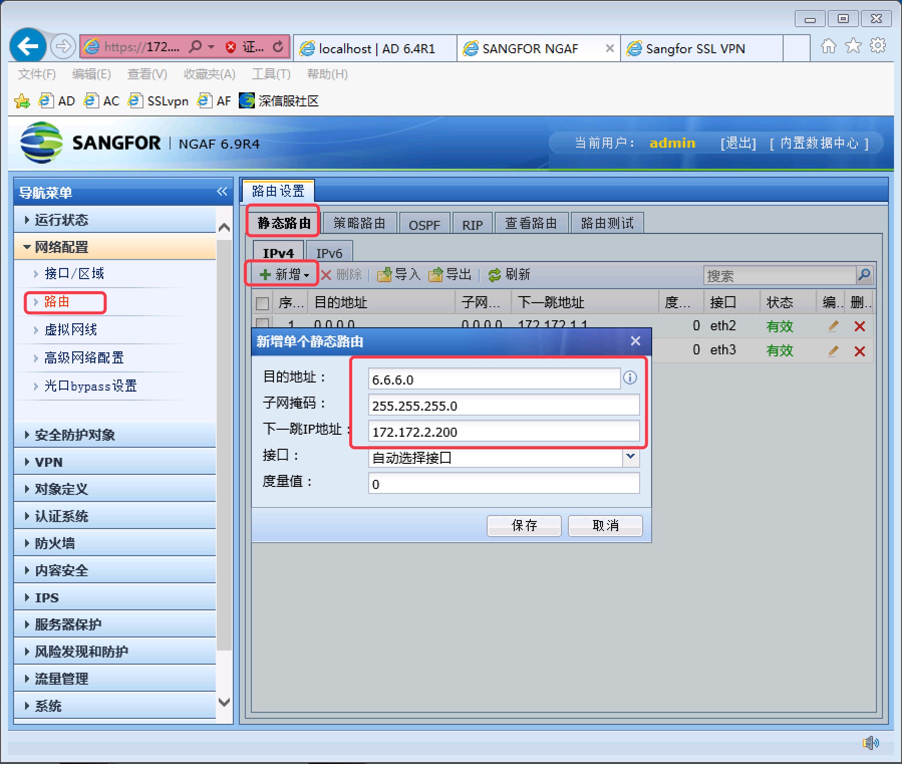Expand the 对象定义 menu section
The height and width of the screenshot is (764, 902).
point(115,489)
